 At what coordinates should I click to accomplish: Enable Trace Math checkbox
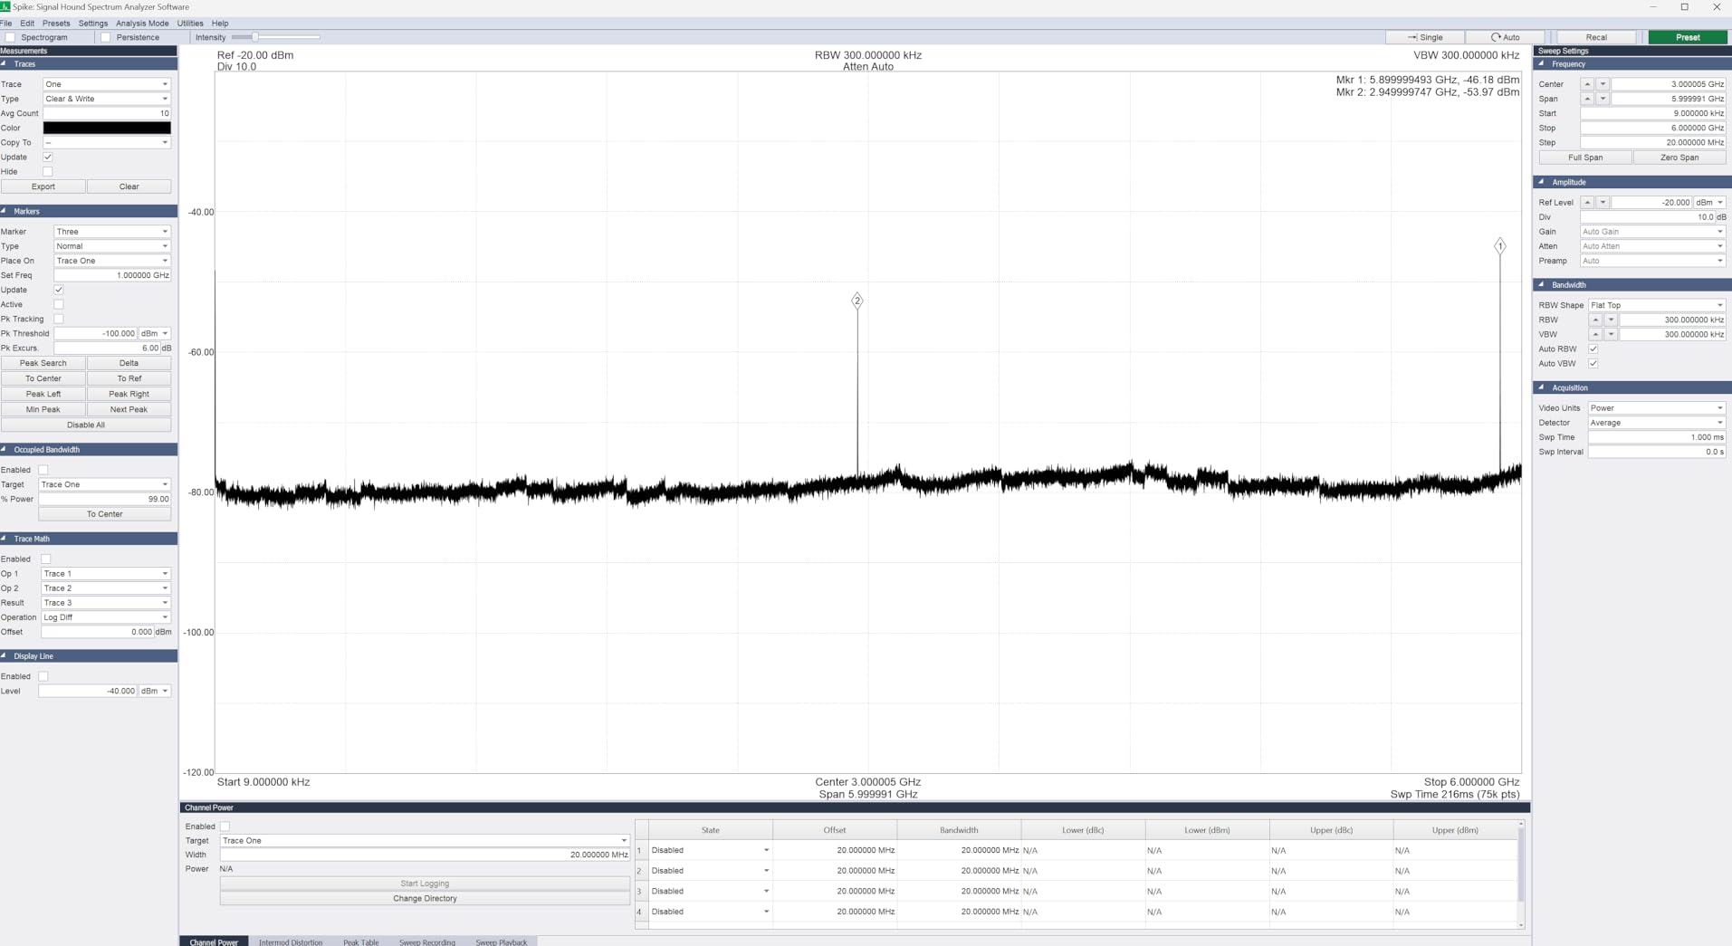46,559
